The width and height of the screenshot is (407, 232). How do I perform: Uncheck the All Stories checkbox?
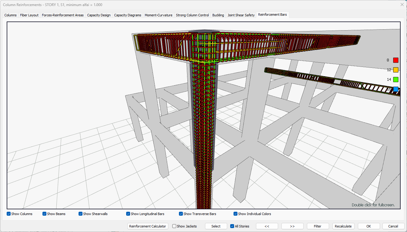pyautogui.click(x=232, y=226)
